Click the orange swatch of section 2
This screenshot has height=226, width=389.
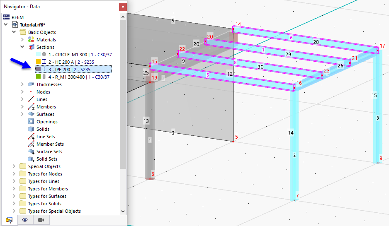coord(38,62)
